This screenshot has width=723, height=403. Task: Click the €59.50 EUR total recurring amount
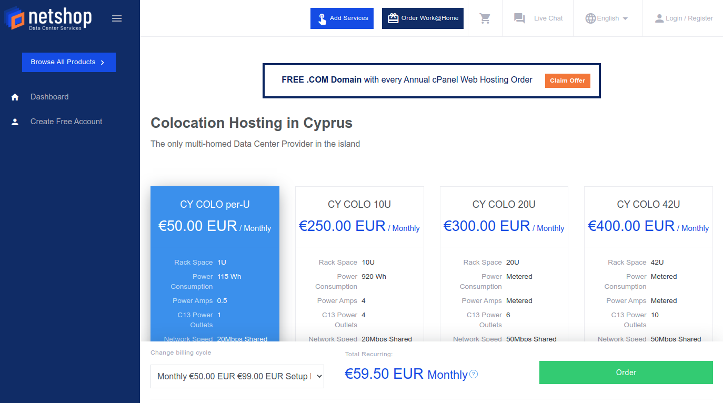pyautogui.click(x=384, y=374)
